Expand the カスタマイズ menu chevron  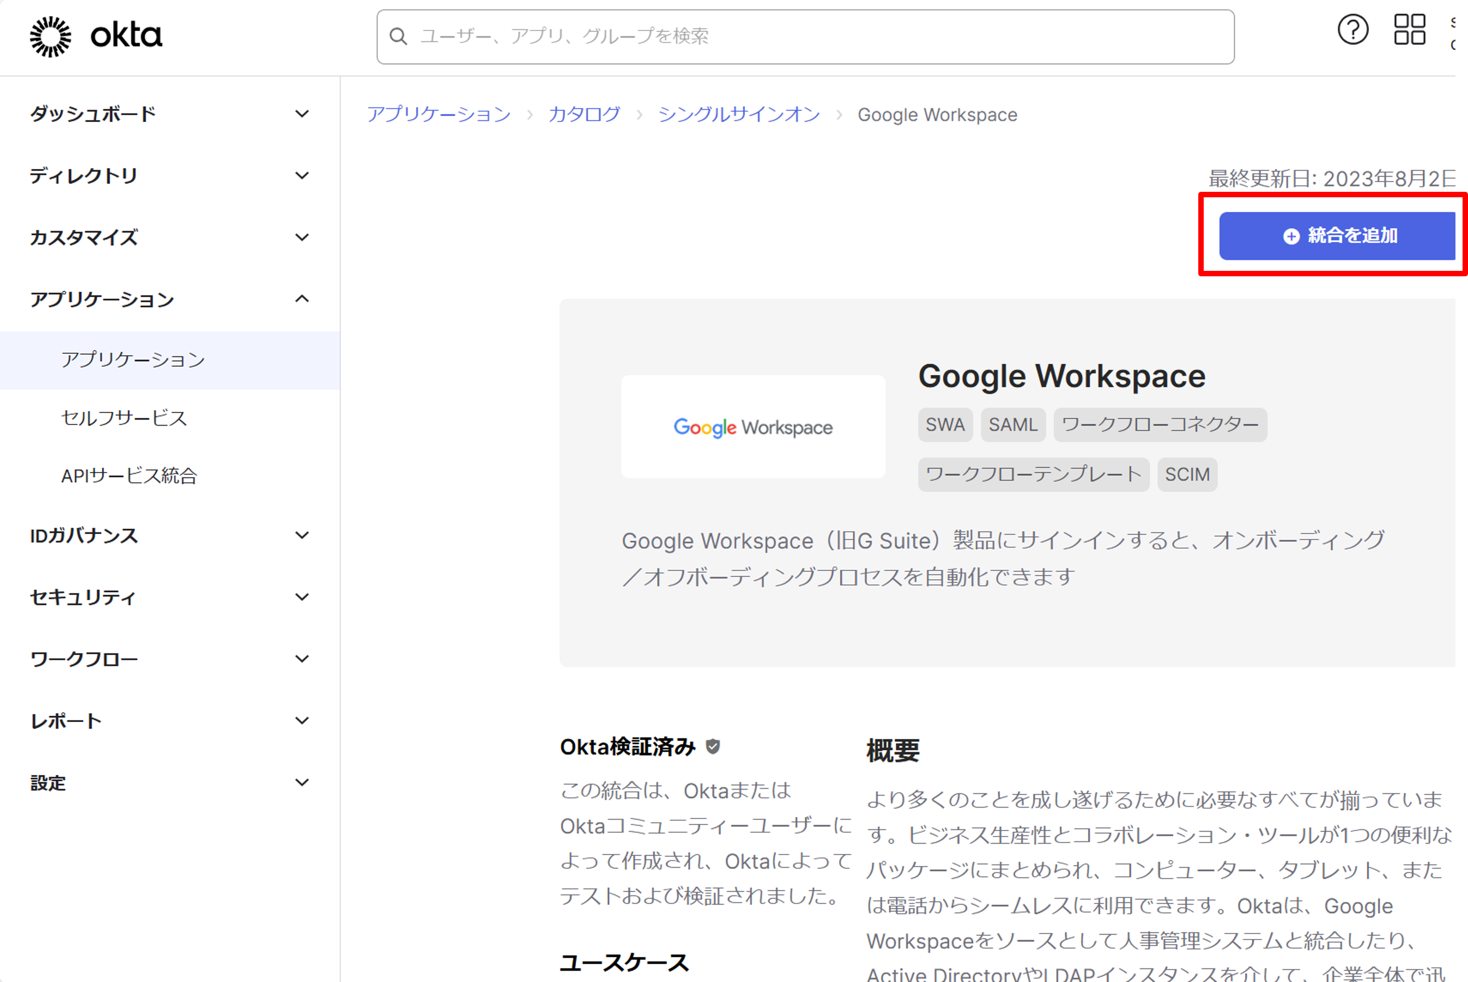tap(302, 238)
